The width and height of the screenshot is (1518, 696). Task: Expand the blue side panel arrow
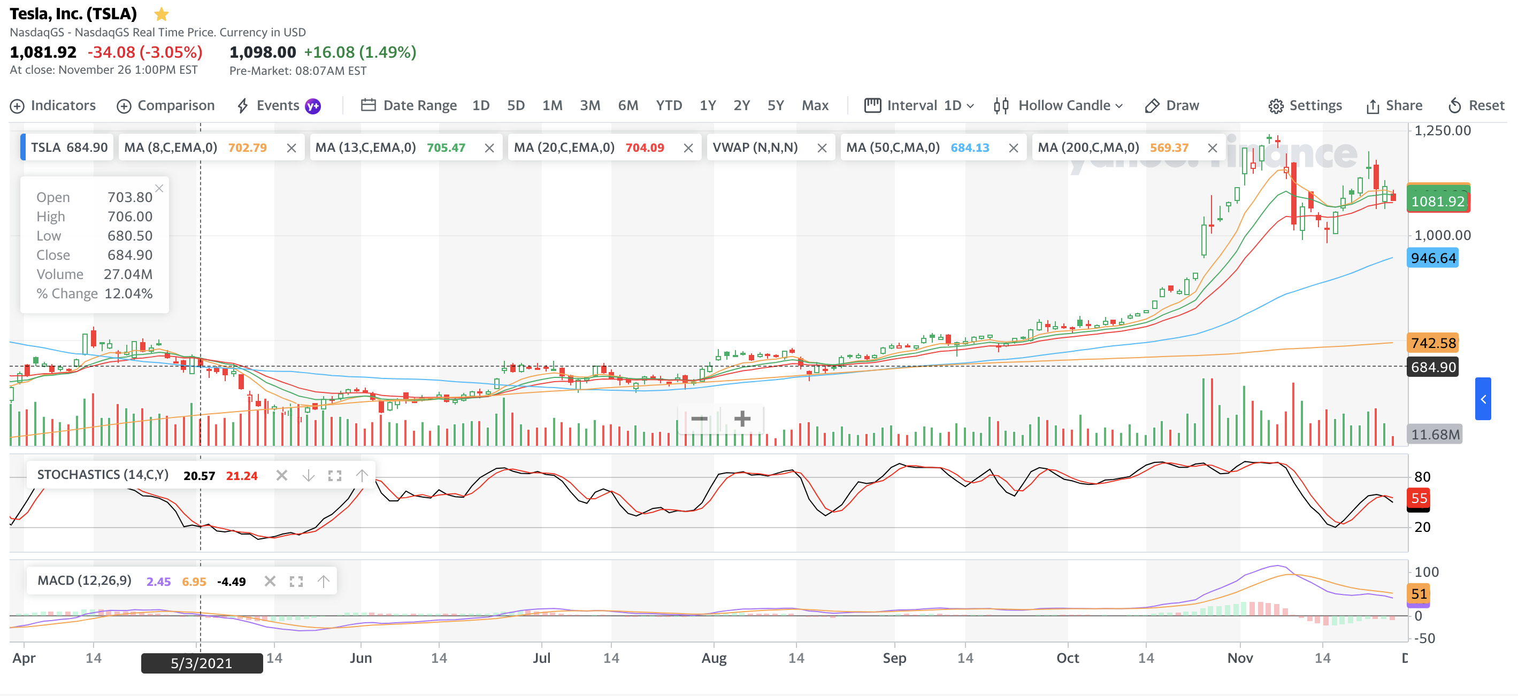coord(1483,399)
